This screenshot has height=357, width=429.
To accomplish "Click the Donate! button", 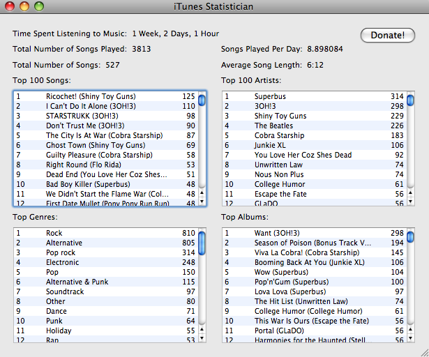I will pyautogui.click(x=388, y=36).
